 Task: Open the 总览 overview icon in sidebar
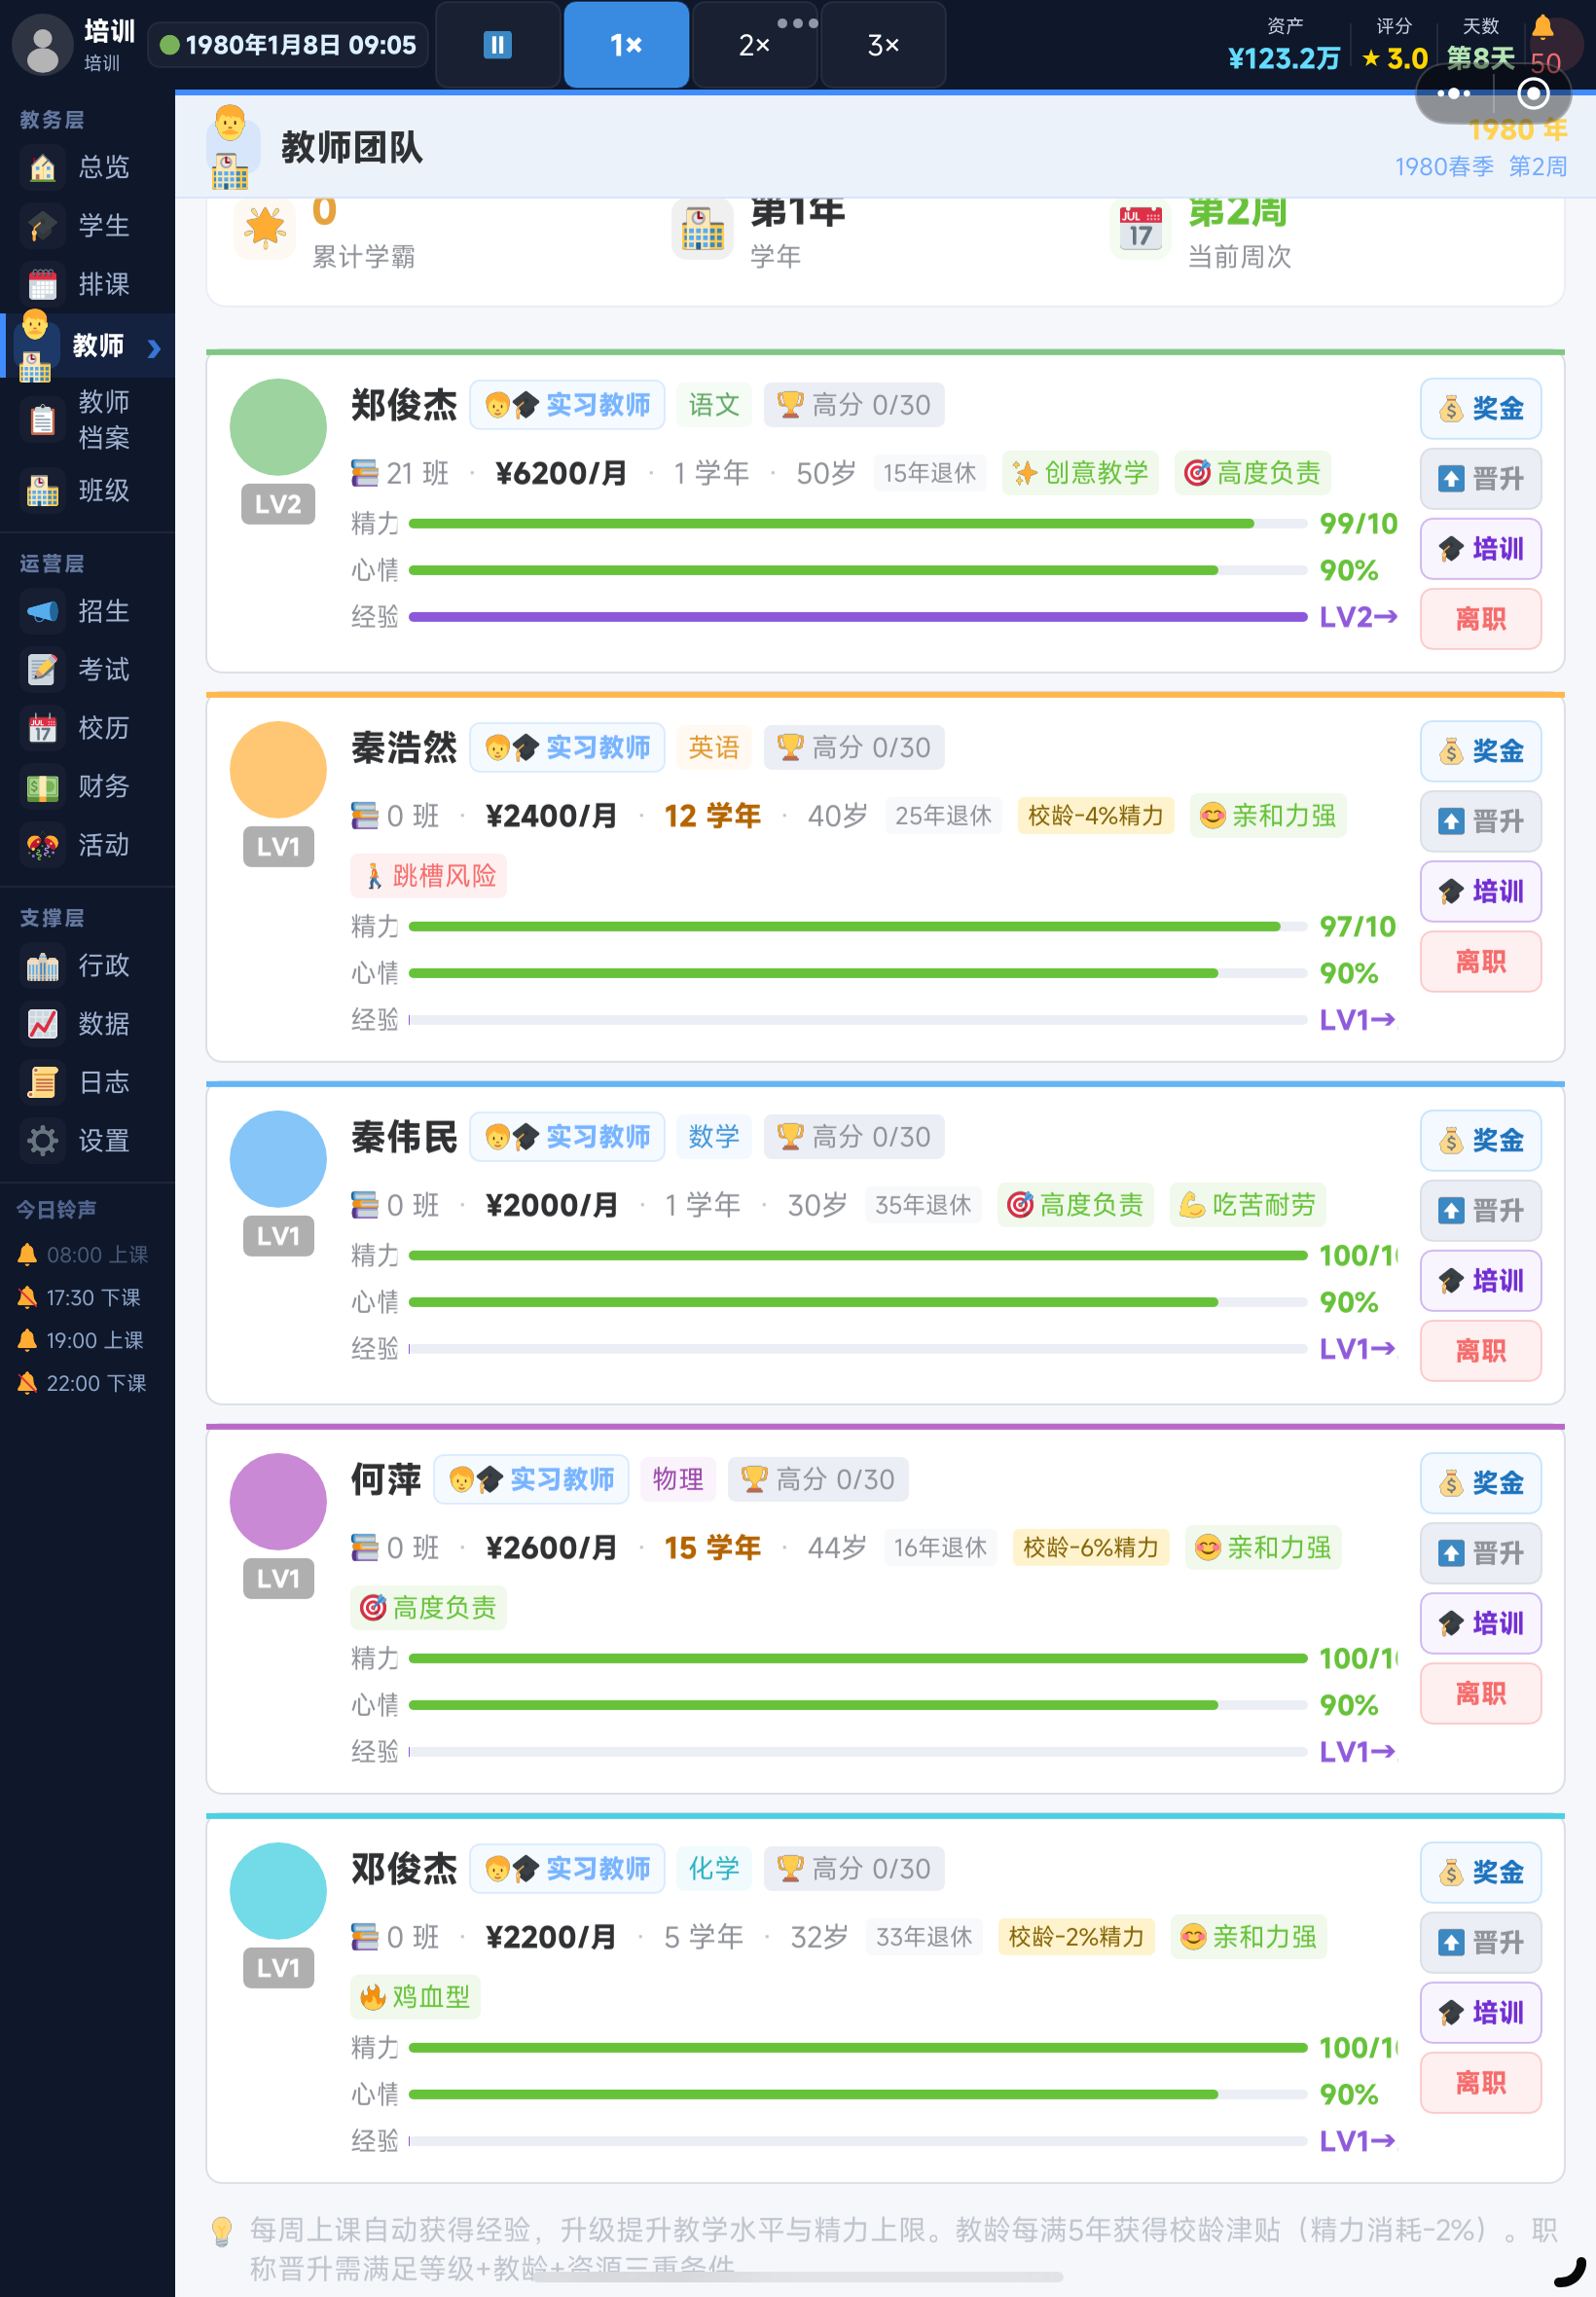42,167
